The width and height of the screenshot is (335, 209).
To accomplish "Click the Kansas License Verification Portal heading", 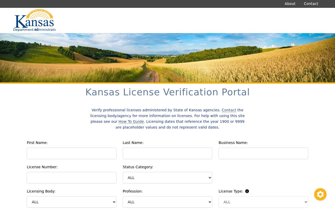I will point(167,92).
